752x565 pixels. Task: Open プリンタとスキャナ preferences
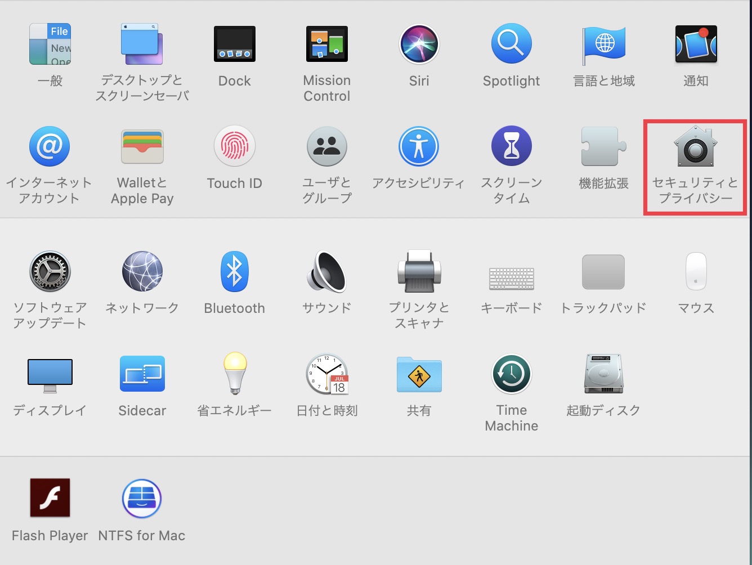(x=419, y=272)
